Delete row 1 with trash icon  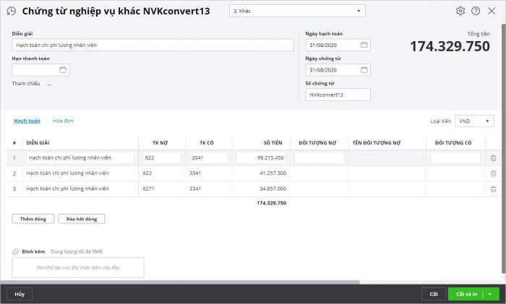[x=493, y=158]
